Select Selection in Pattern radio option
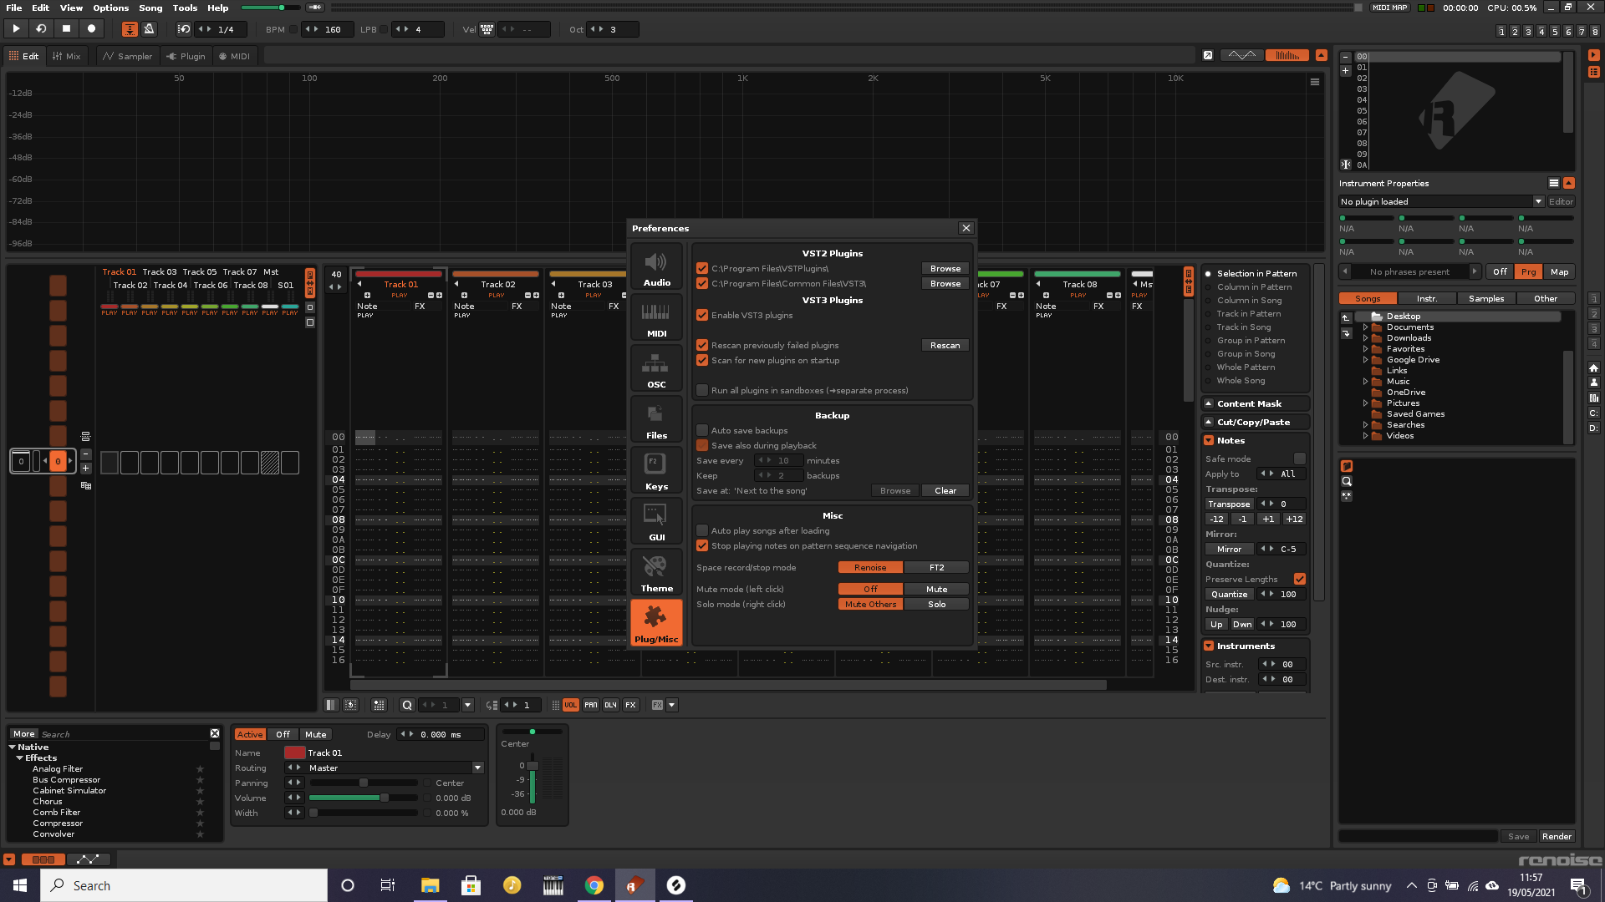Screen dimensions: 1605x902 (1208, 274)
